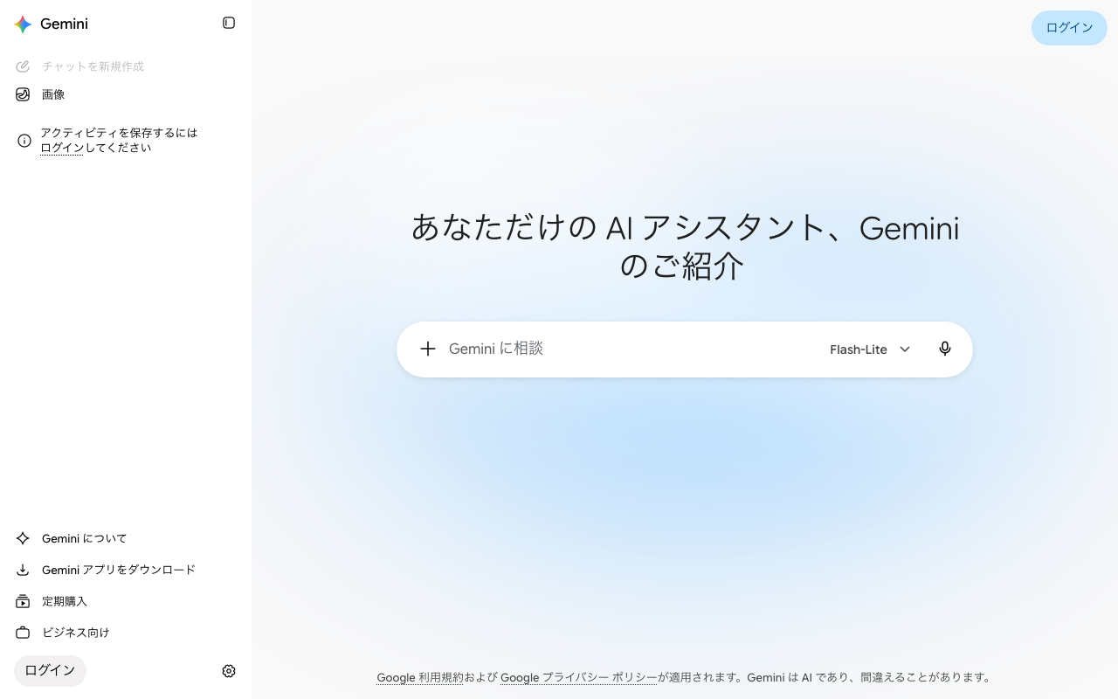Image resolution: width=1118 pixels, height=699 pixels.
Task: Click Gemini アプリをダウンロード
Action: [x=126, y=570]
